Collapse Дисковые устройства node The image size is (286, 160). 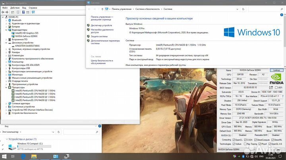click(6, 43)
